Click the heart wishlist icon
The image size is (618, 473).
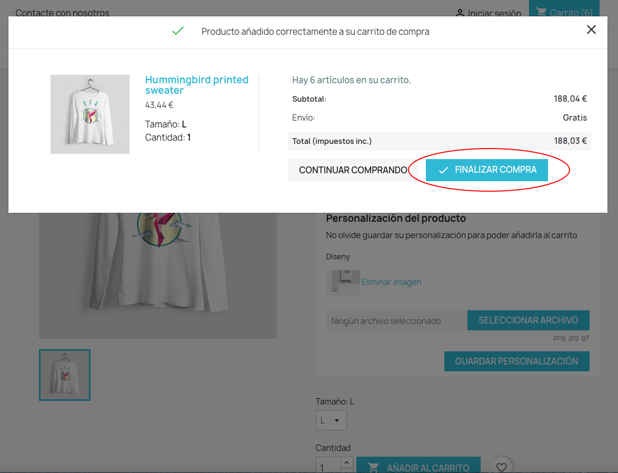pos(502,466)
